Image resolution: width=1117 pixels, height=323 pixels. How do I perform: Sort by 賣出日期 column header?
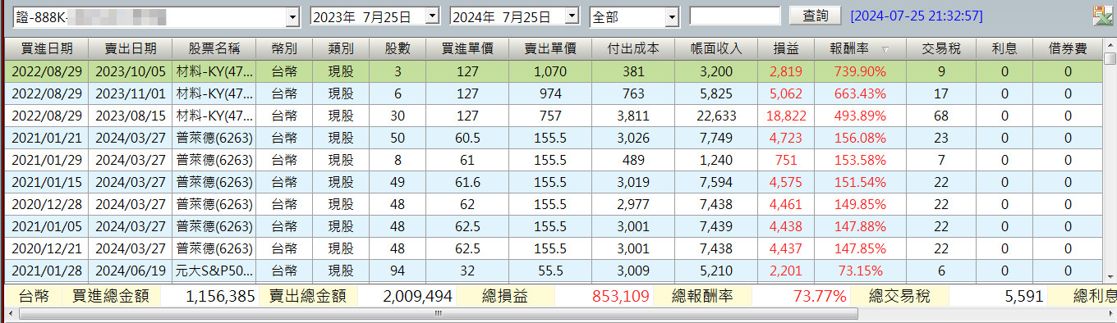coord(131,49)
